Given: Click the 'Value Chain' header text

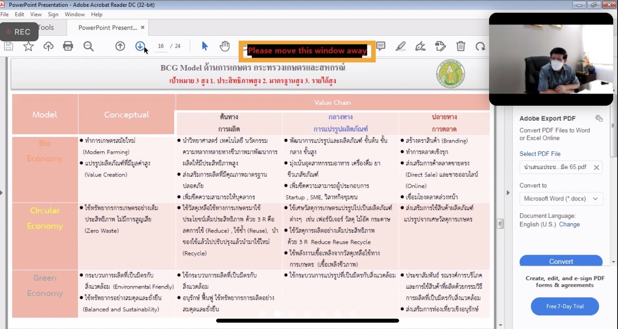Looking at the screenshot, I should pyautogui.click(x=333, y=103).
